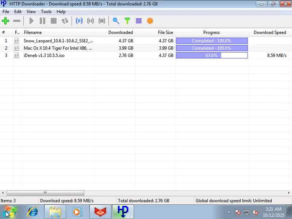Click the row number 1 cell
This screenshot has height=219, width=292.
(6, 41)
